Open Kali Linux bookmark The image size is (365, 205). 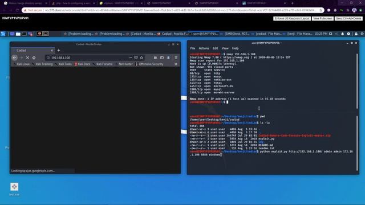pyautogui.click(x=22, y=64)
